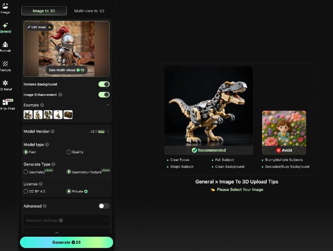Click the Please Select Your Image text
The image size is (333, 251).
point(240,190)
